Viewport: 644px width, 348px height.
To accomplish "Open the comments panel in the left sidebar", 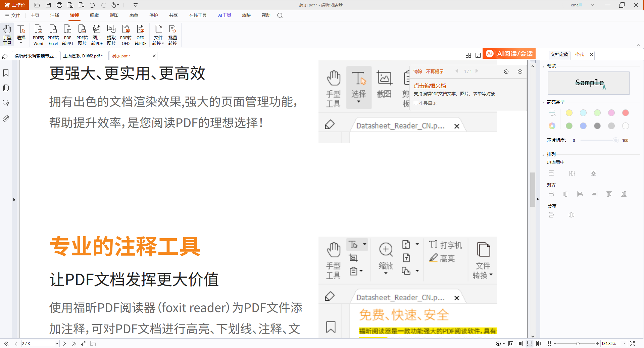I will point(6,103).
